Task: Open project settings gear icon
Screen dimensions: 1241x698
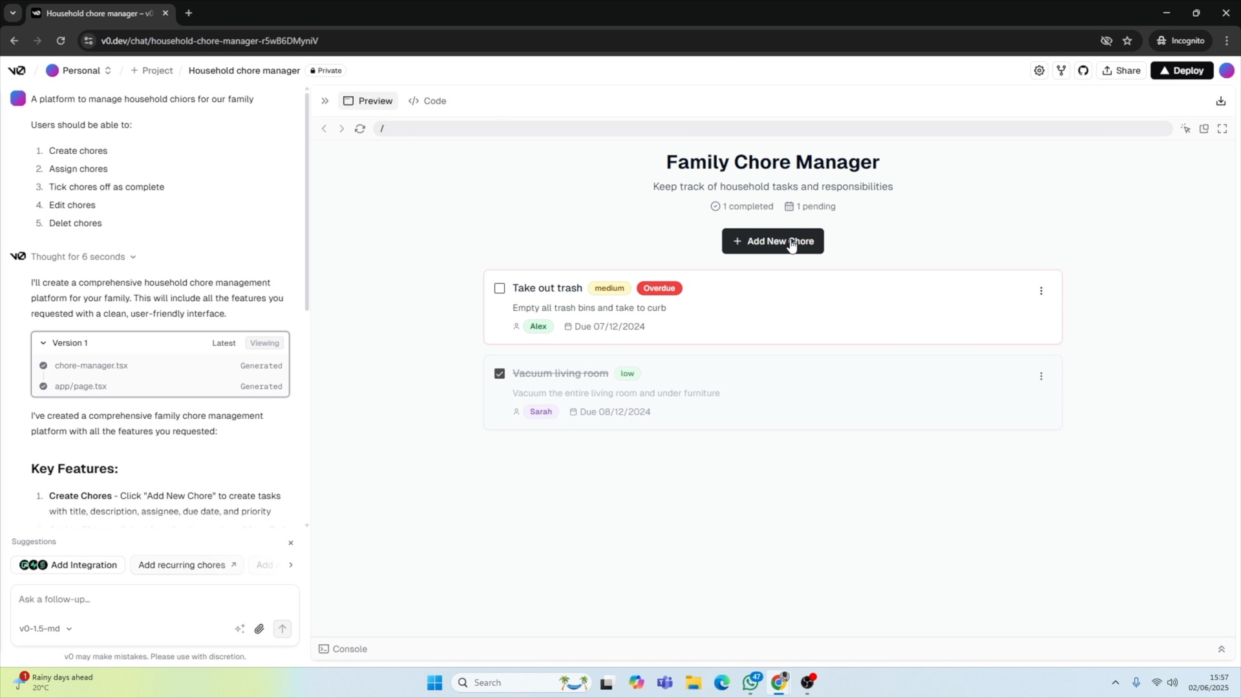Action: (x=1039, y=70)
